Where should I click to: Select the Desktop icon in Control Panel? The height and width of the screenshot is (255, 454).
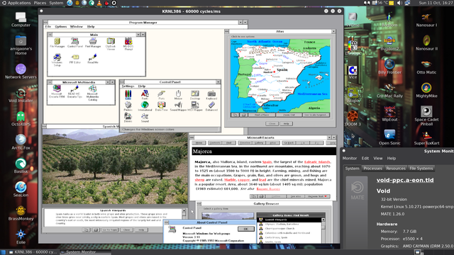pos(195,95)
